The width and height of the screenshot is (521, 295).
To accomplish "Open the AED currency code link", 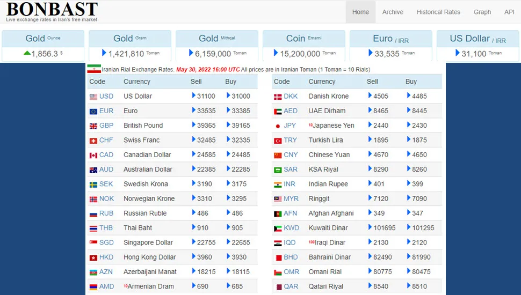I will [x=291, y=111].
